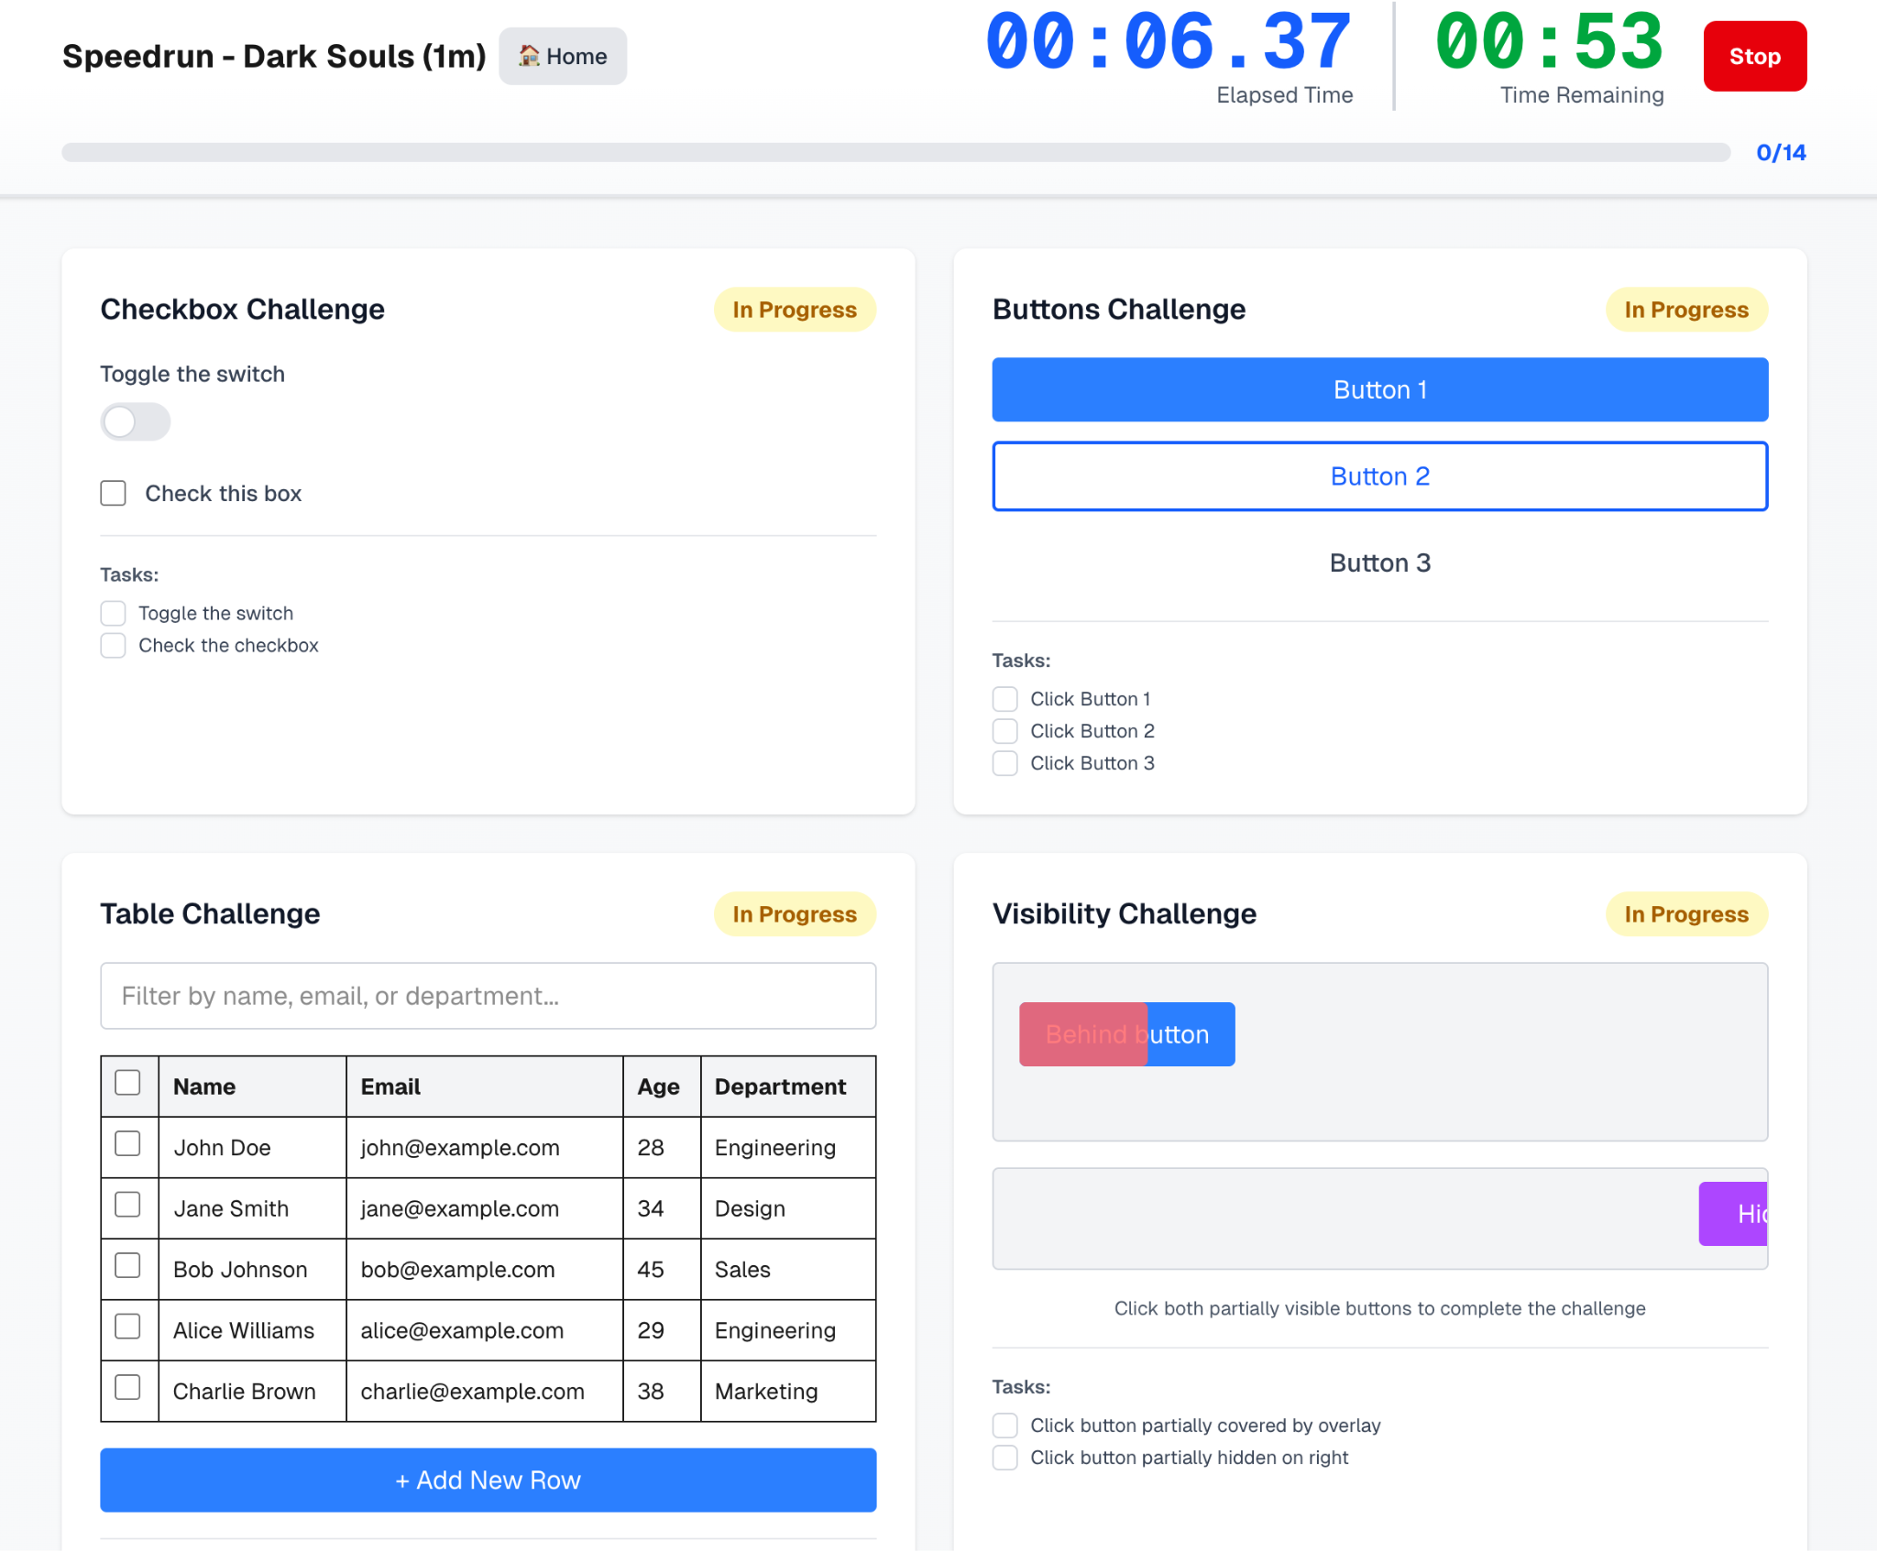1877x1551 pixels.
Task: Click the Add New Row button
Action: (x=488, y=1480)
